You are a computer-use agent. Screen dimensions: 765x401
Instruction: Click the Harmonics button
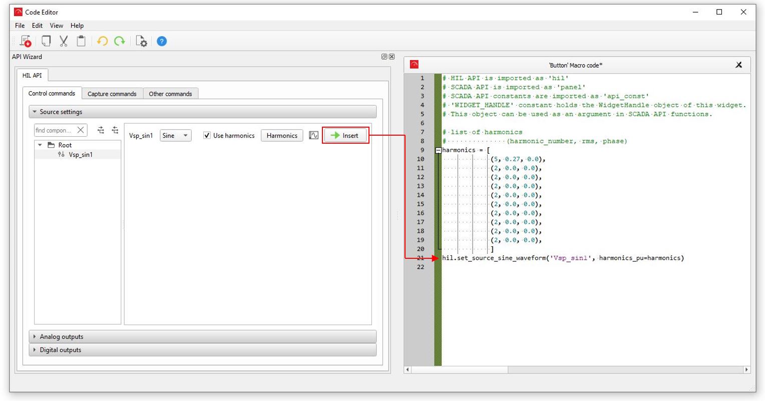click(282, 136)
